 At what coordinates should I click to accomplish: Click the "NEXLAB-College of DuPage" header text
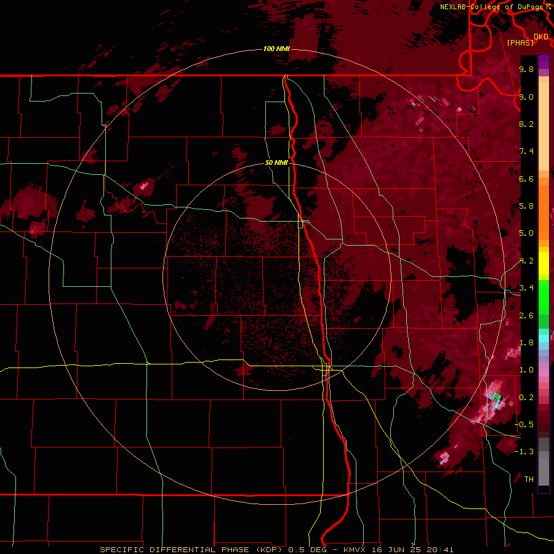point(491,7)
